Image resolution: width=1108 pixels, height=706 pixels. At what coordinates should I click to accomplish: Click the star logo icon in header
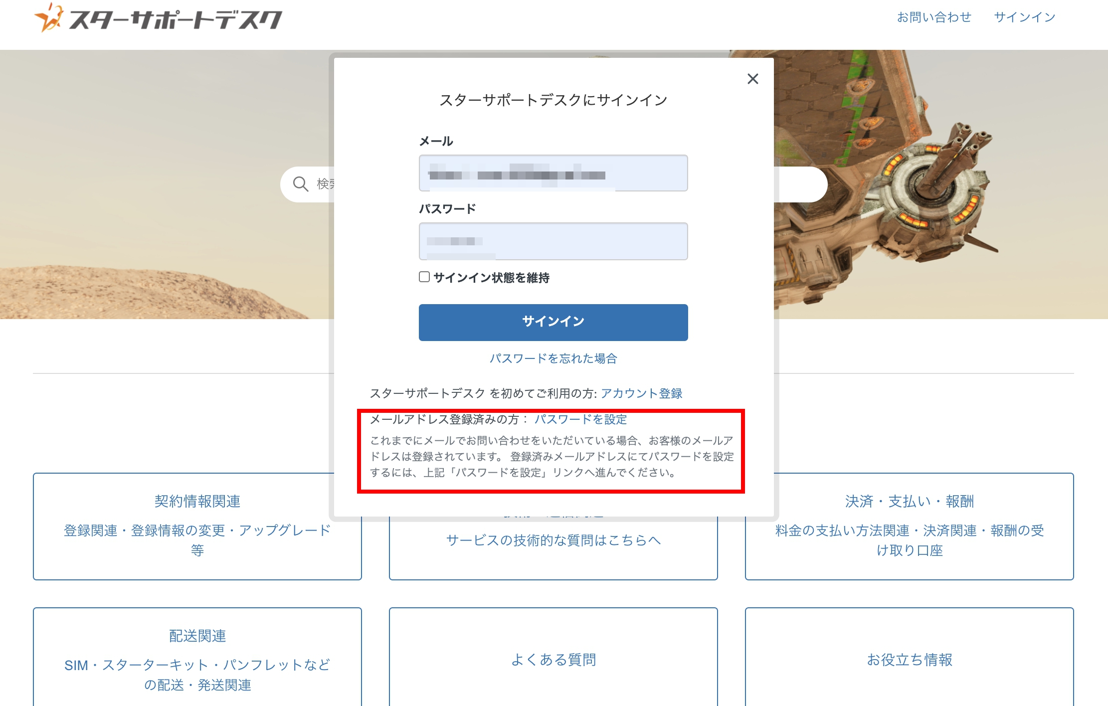click(x=50, y=17)
